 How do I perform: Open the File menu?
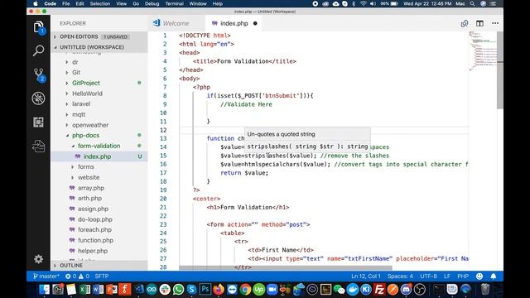click(66, 3)
